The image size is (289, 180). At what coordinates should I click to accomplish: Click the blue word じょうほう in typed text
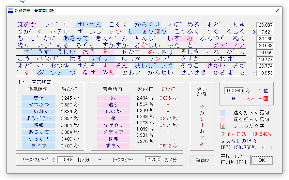coord(147,32)
